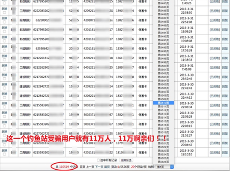Open 回复 link in the 17:55:38 row
Screen dimensions: 230x171
coord(225,49)
